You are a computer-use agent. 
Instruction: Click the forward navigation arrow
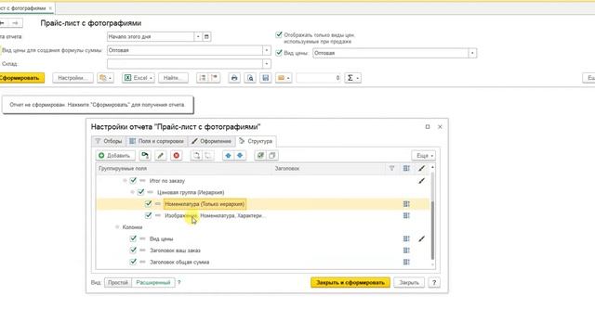click(x=15, y=23)
